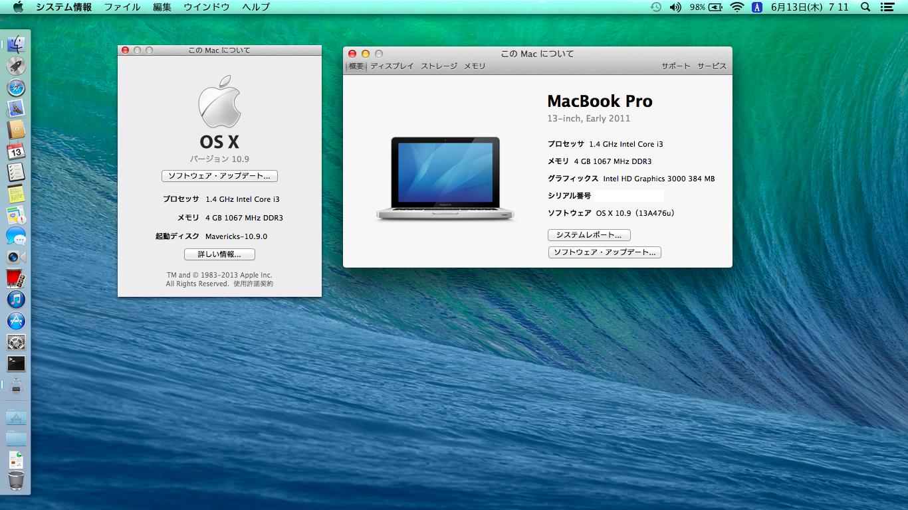The height and width of the screenshot is (510, 908).
Task: Open FaceTime from the Dock
Action: [16, 257]
